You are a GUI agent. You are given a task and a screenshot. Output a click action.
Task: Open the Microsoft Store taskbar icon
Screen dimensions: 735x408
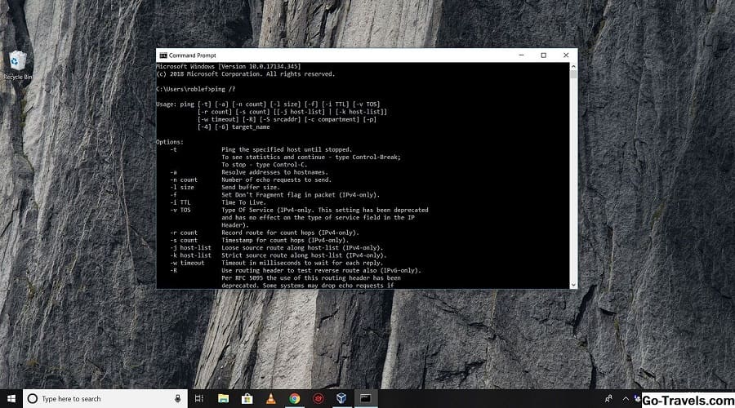coord(247,398)
